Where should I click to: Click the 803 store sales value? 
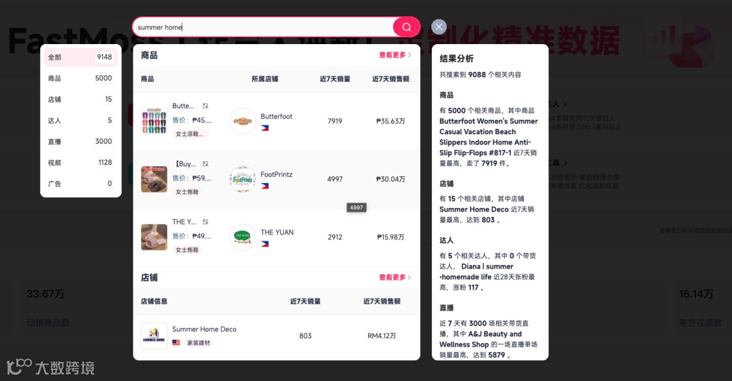[305, 336]
